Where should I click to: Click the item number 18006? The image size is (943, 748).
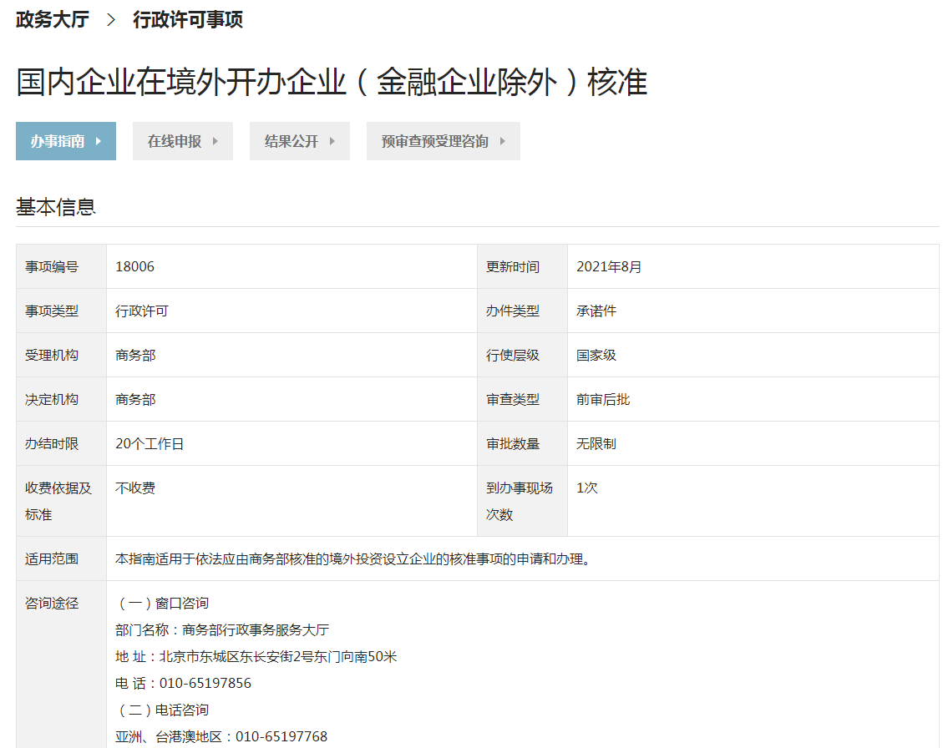tap(134, 267)
